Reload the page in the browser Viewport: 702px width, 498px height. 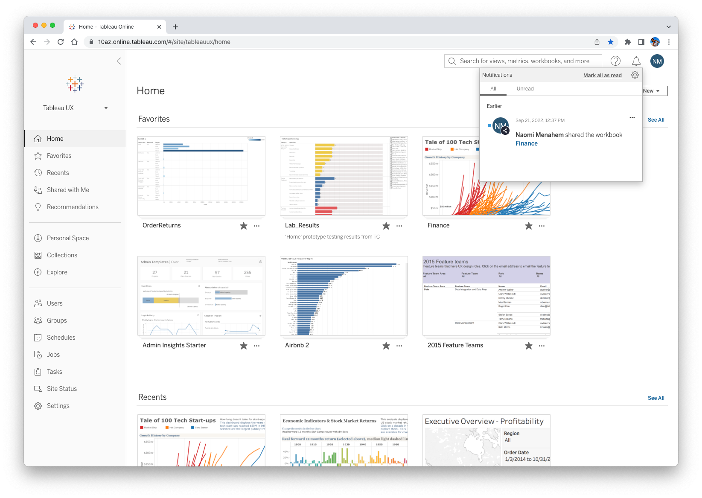[61, 42]
